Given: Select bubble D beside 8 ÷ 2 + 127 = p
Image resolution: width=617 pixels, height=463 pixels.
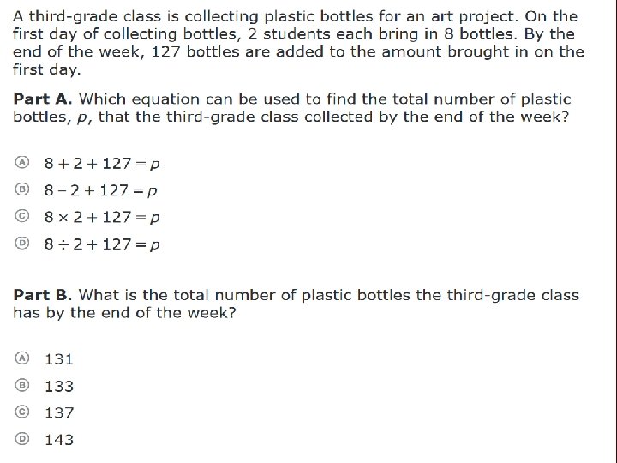Looking at the screenshot, I should [23, 243].
